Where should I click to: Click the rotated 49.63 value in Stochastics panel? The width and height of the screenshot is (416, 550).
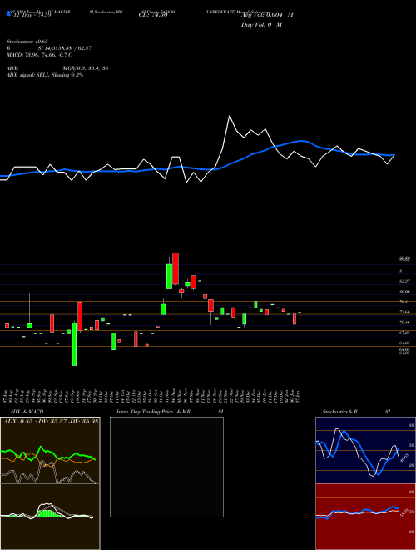pos(404,457)
